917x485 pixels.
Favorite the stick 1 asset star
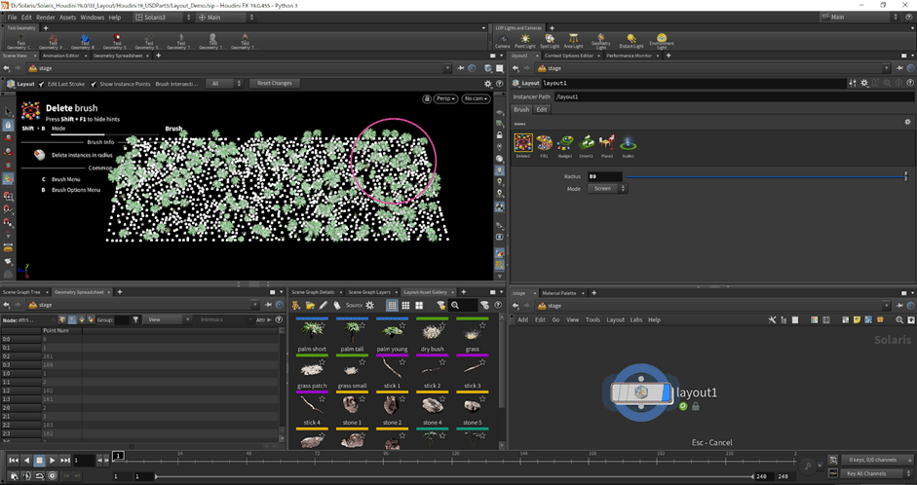[402, 362]
